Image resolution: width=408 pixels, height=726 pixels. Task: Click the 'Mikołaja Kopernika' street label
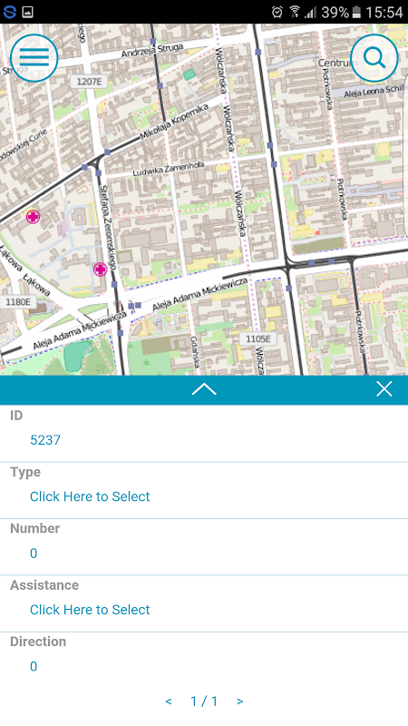point(174,122)
